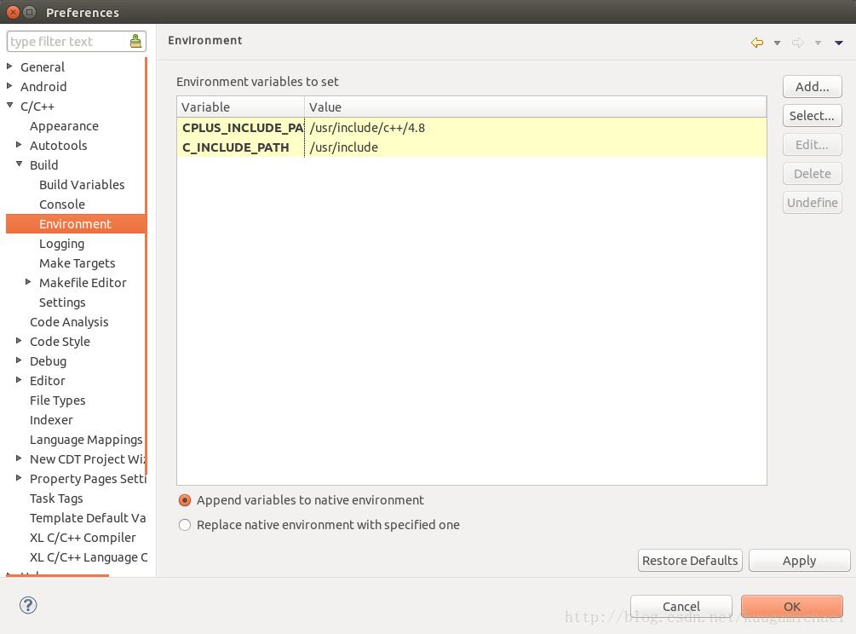Close the Preferences window
The width and height of the screenshot is (856, 634).
coord(13,12)
